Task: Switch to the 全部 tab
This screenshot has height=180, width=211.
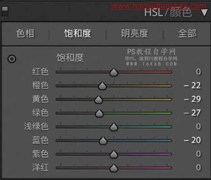Action: pos(187,33)
